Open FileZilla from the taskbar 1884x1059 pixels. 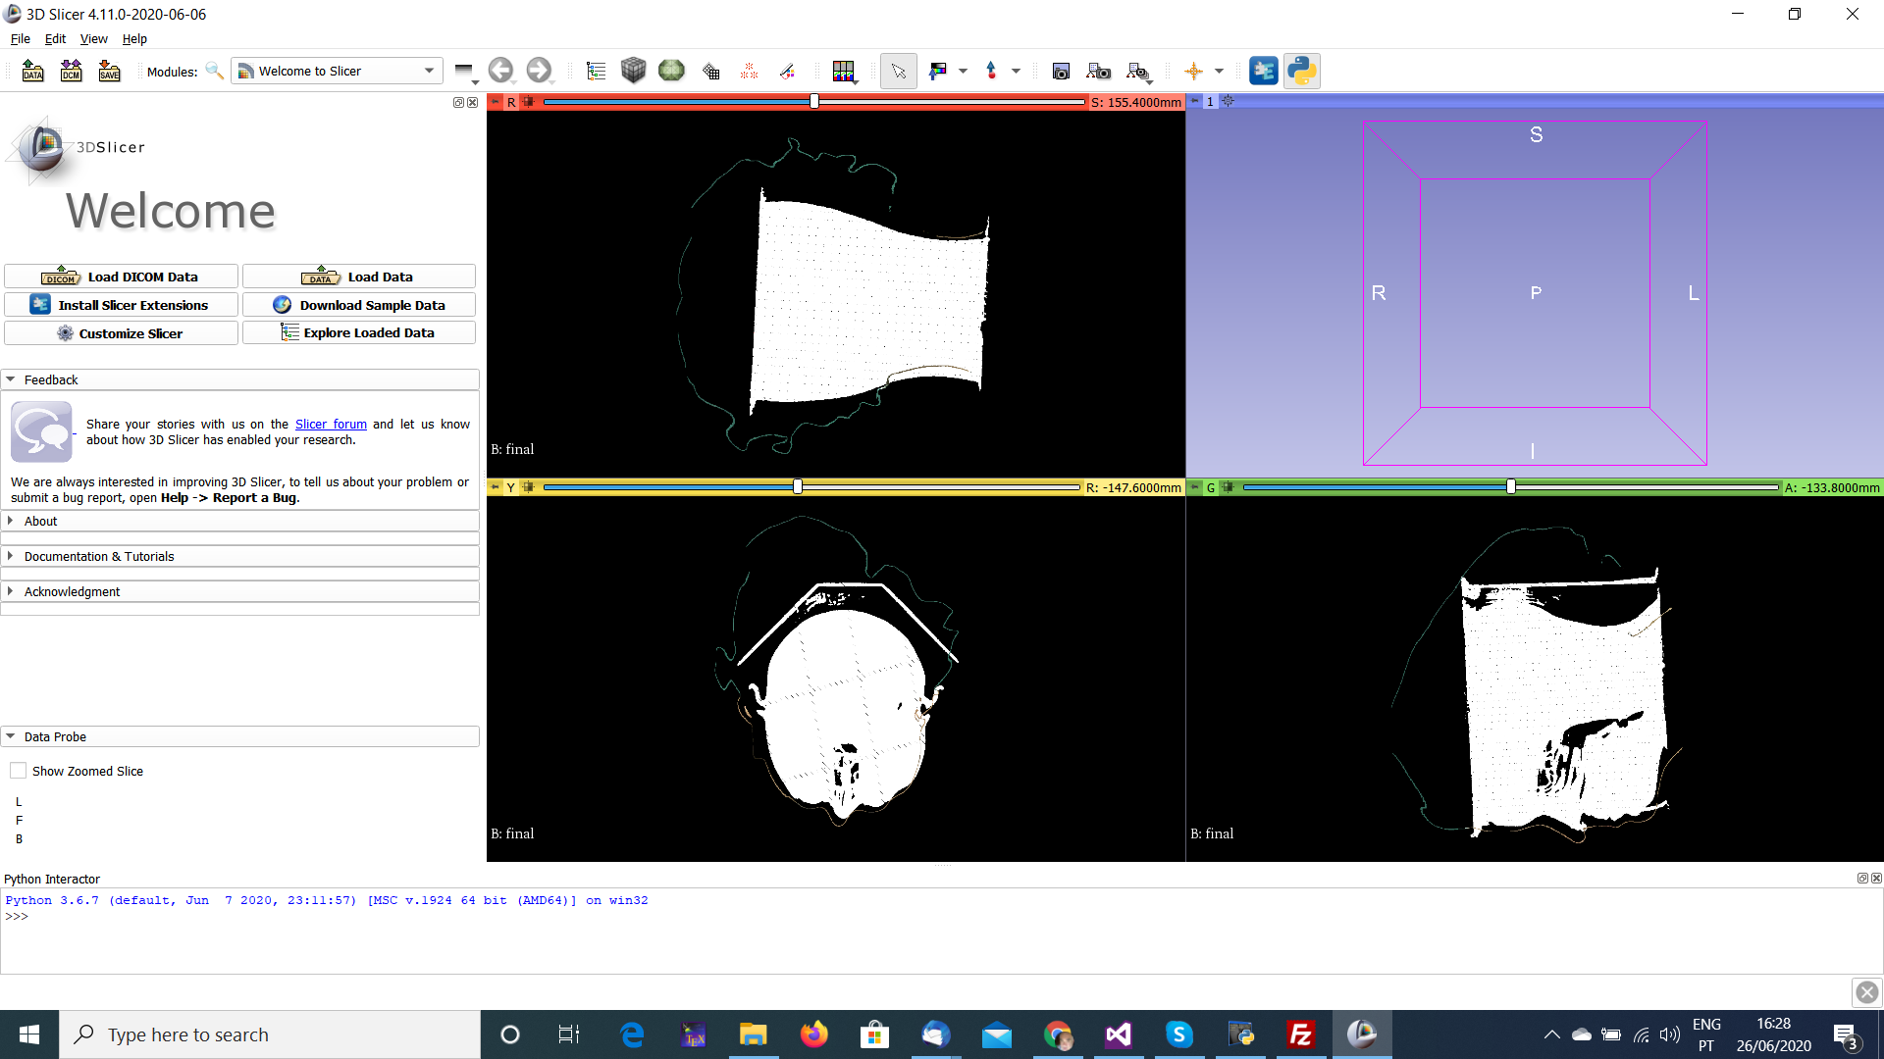click(1301, 1034)
